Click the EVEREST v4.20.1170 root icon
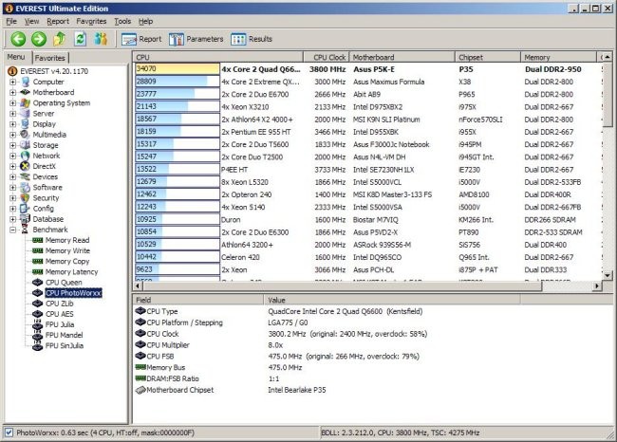The image size is (617, 442). coord(12,71)
